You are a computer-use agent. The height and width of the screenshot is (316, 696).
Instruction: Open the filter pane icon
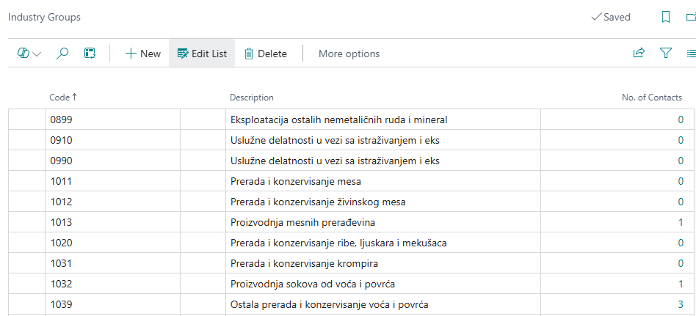(666, 53)
